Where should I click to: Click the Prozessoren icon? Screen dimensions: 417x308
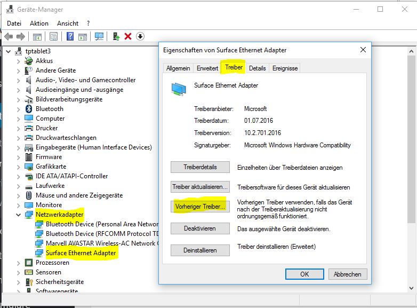click(28, 263)
